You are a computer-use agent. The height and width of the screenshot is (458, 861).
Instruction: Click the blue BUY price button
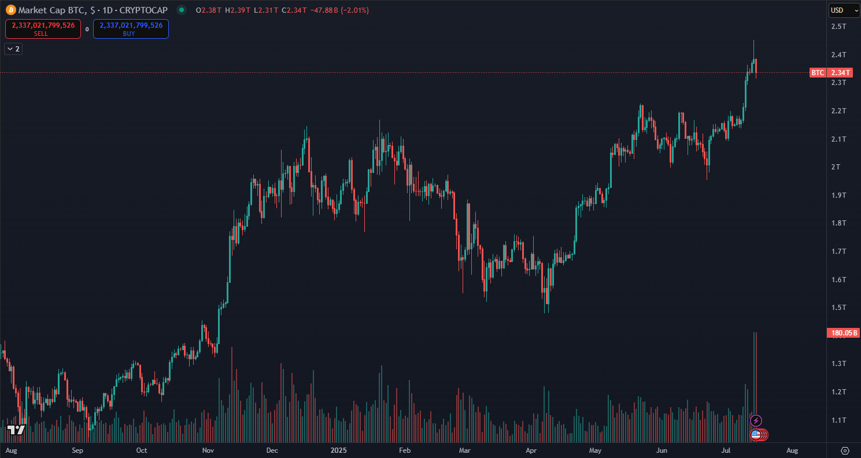pyautogui.click(x=131, y=29)
